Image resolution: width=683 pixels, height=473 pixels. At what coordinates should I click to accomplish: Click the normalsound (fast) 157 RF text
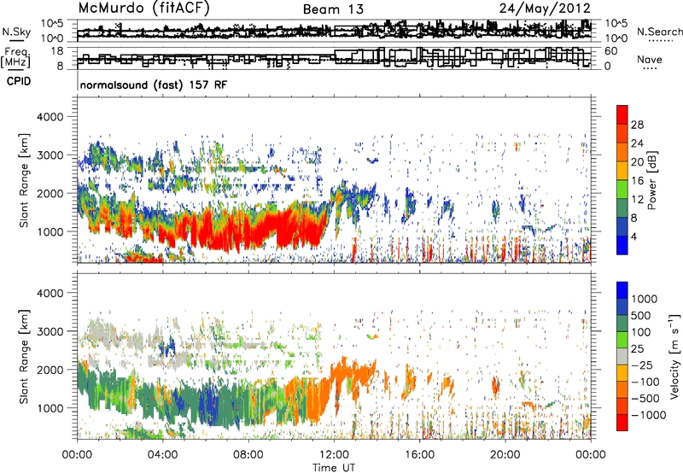click(154, 85)
